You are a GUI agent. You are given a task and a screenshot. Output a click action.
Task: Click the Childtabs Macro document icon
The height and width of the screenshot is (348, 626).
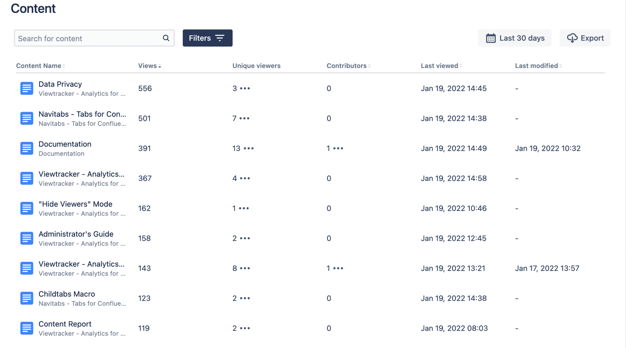tap(27, 298)
